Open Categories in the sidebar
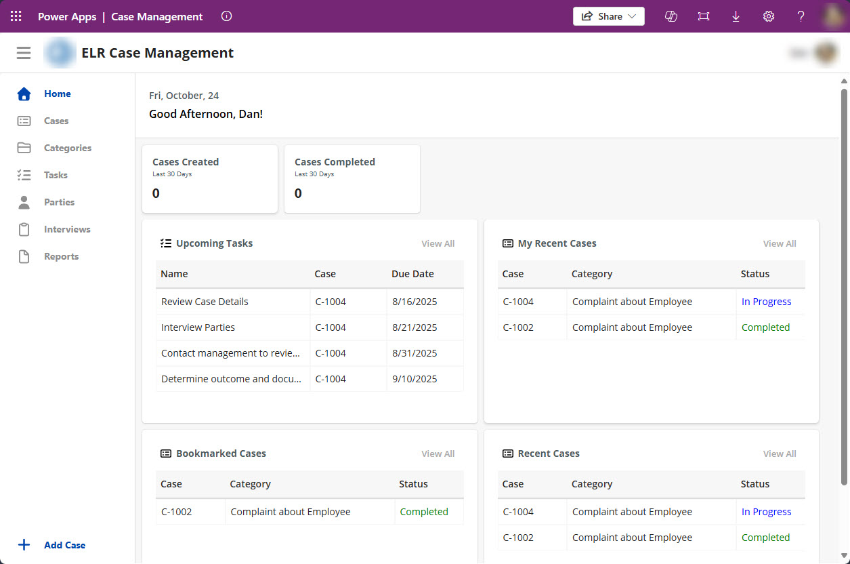The height and width of the screenshot is (564, 850). [x=67, y=148]
